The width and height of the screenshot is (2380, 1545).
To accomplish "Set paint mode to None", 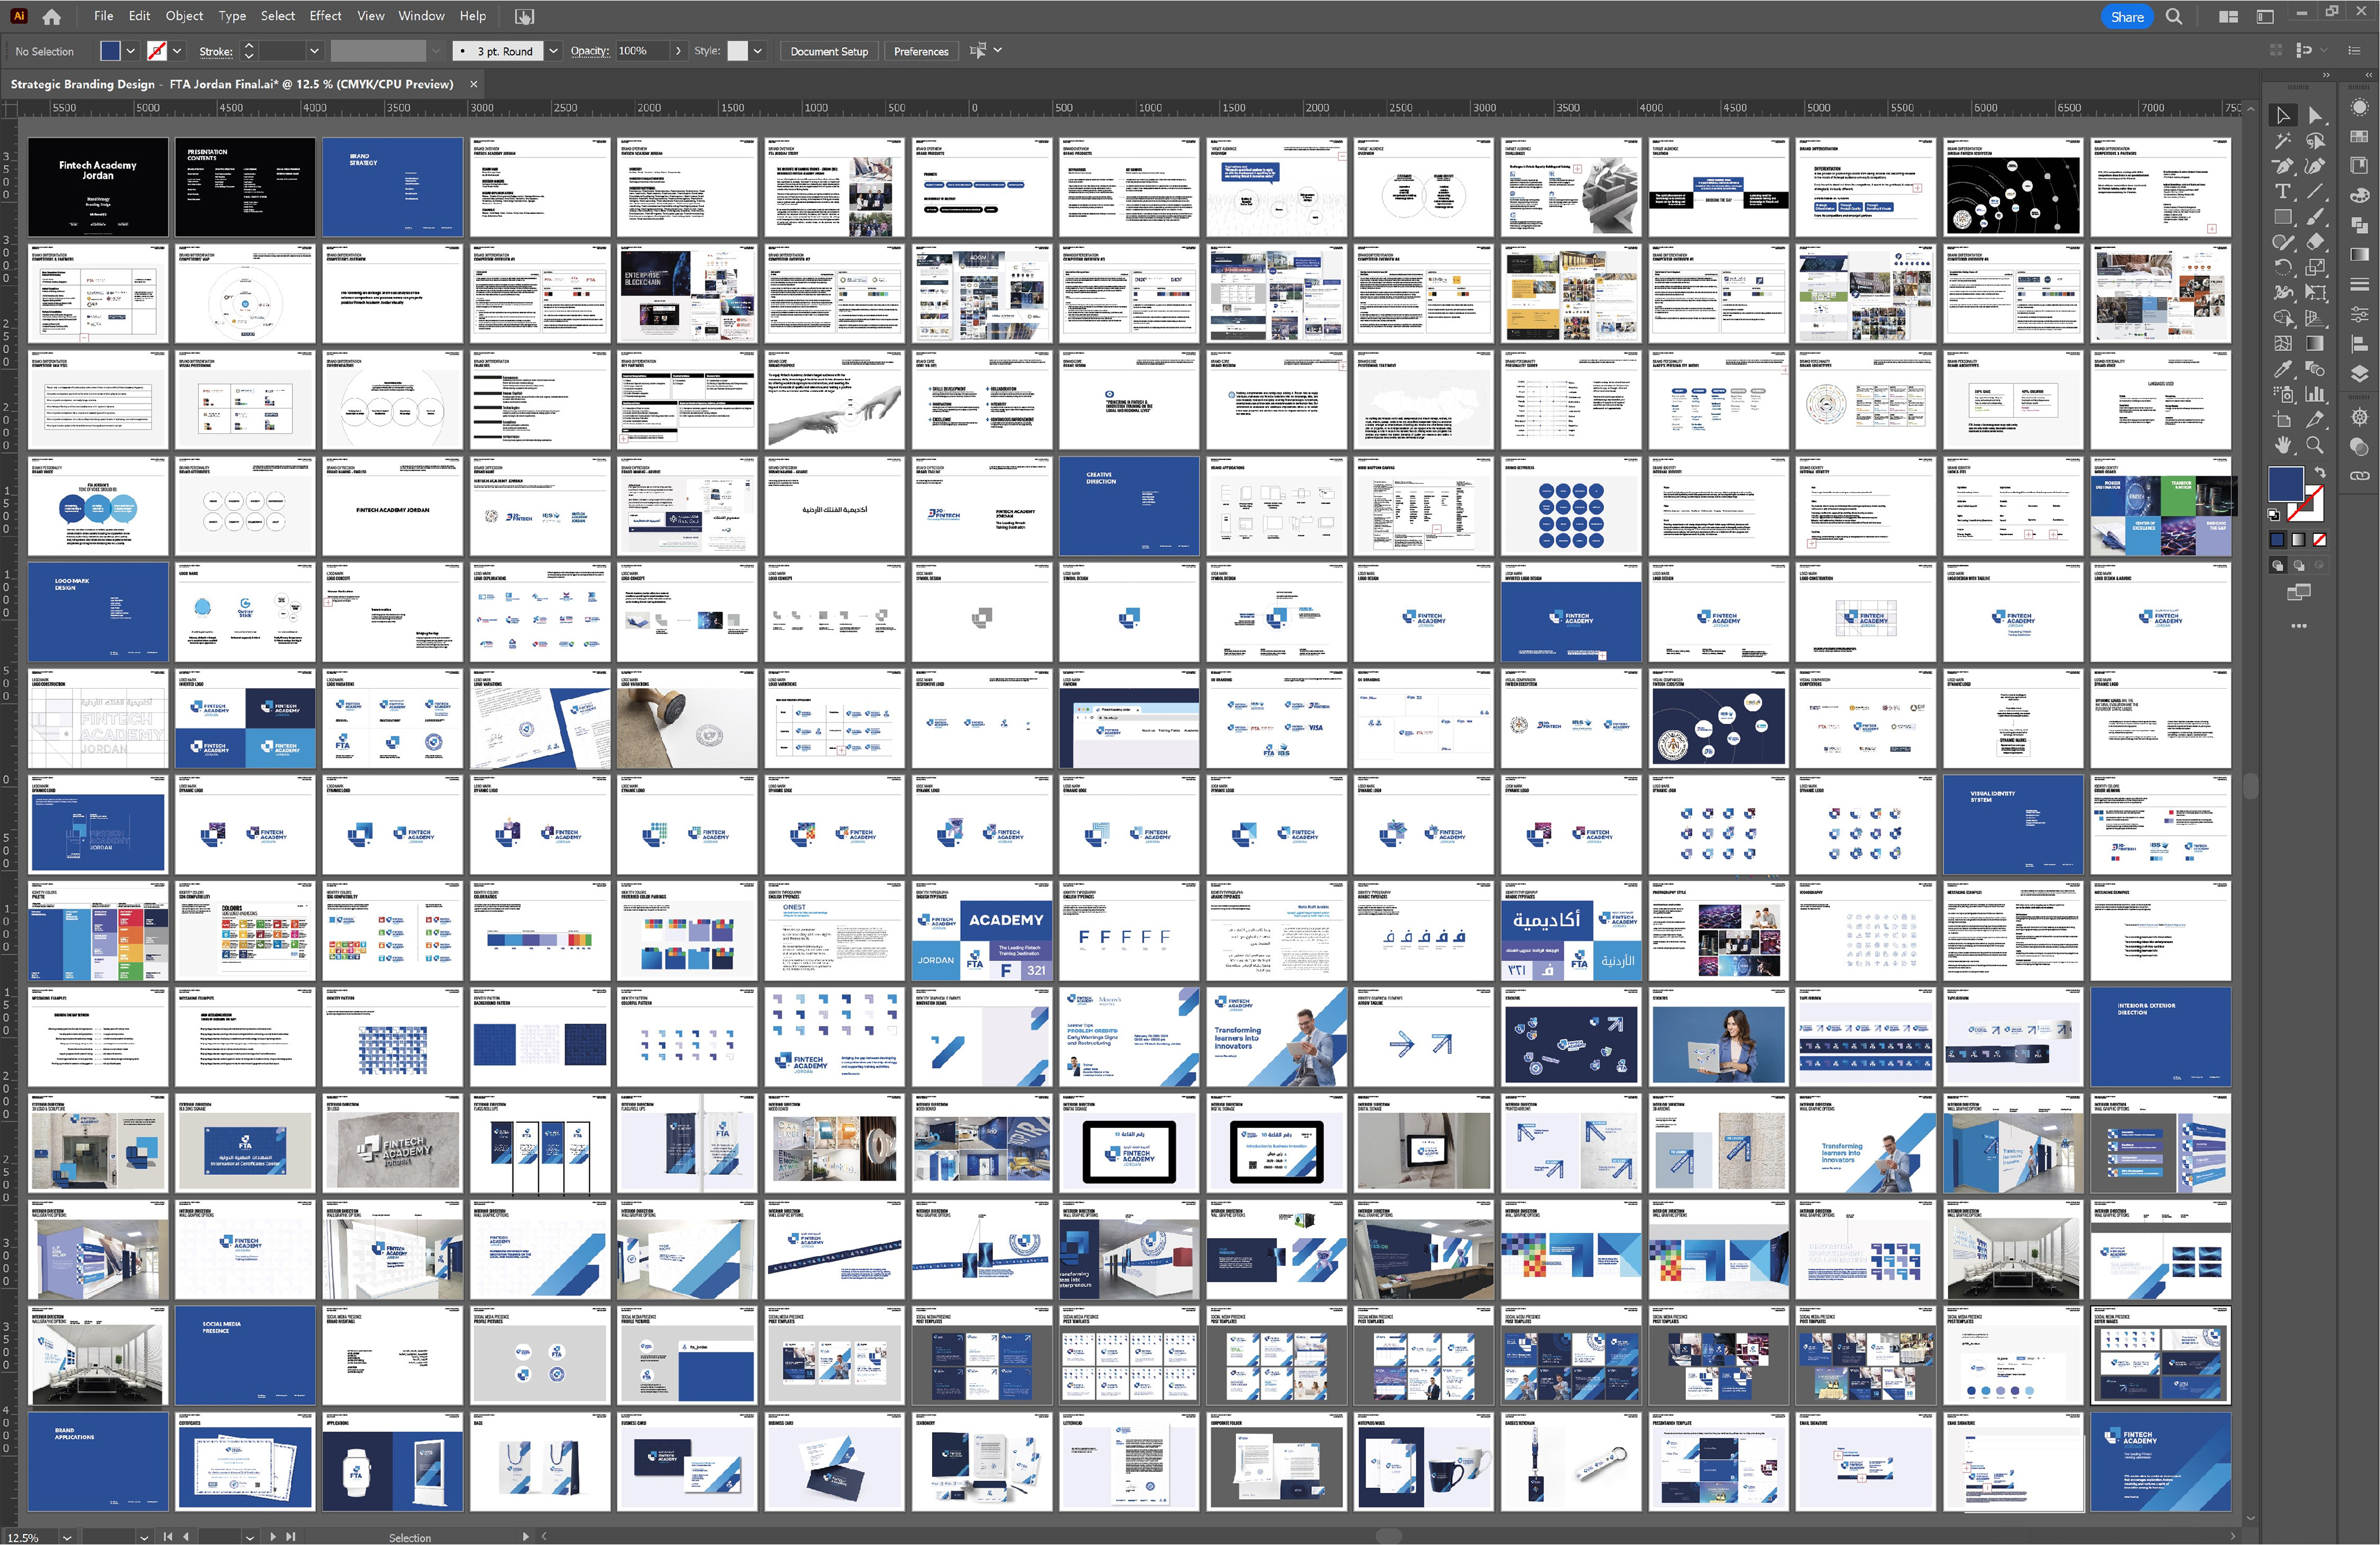I will [2320, 540].
